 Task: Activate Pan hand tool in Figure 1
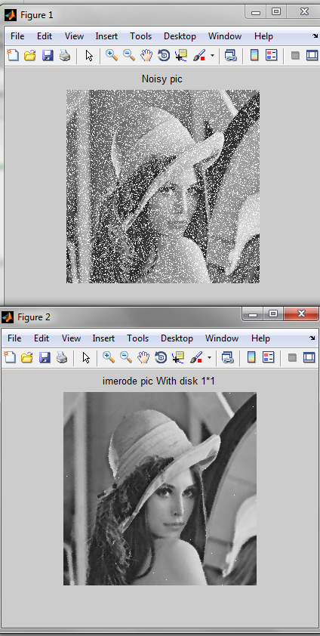point(146,55)
